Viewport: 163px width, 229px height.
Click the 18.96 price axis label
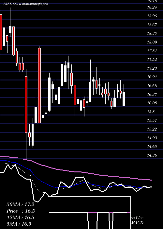[152, 16]
